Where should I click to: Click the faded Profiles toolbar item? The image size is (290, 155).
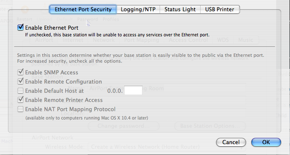tap(111, 19)
